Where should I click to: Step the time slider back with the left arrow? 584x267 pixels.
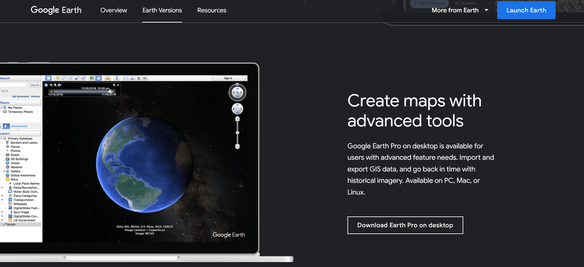pyautogui.click(x=51, y=92)
